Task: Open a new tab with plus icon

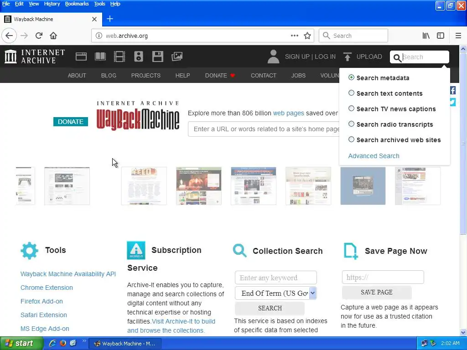Action: click(110, 19)
